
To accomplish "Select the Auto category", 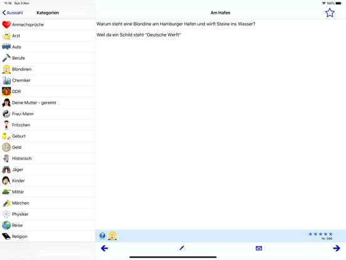I will coord(48,47).
